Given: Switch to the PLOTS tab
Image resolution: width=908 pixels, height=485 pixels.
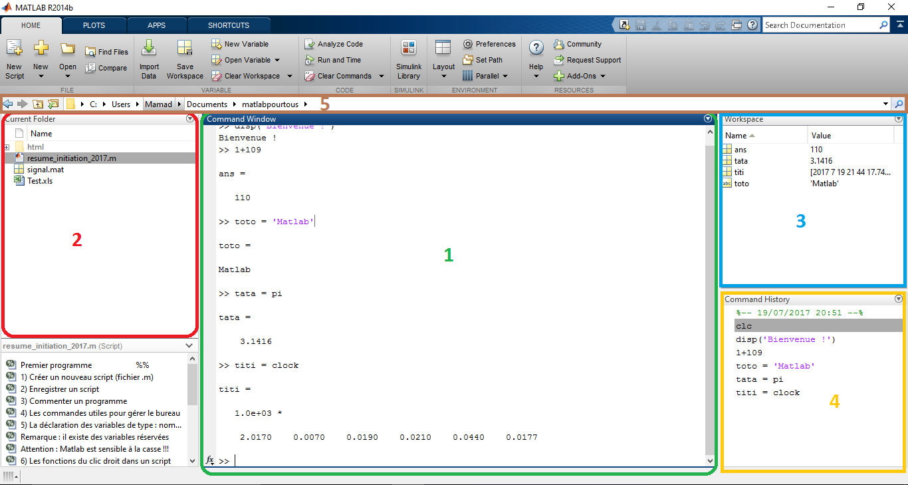Looking at the screenshot, I should coord(94,25).
